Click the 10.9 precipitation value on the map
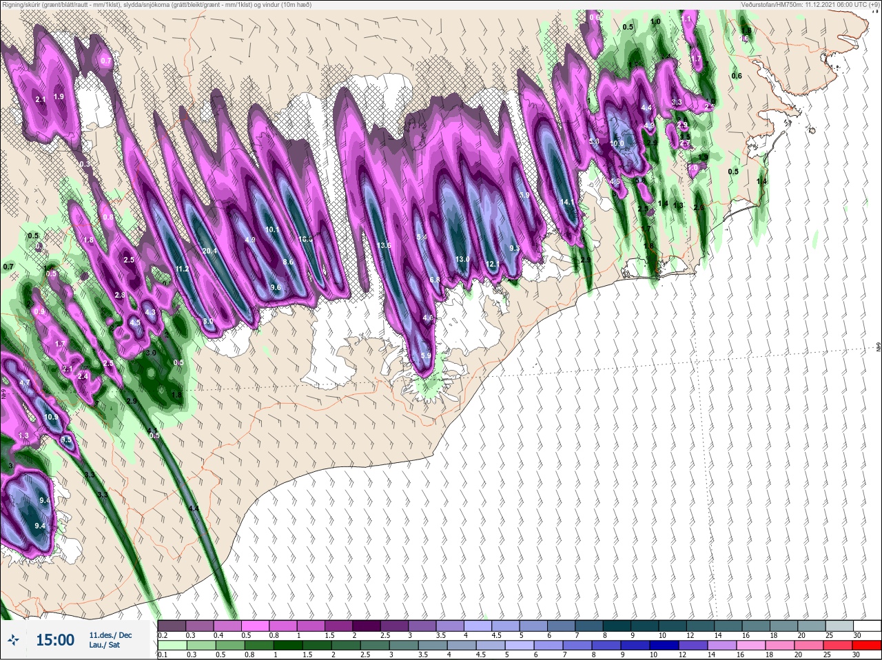Screen dimensions: 882x660 (x=52, y=417)
